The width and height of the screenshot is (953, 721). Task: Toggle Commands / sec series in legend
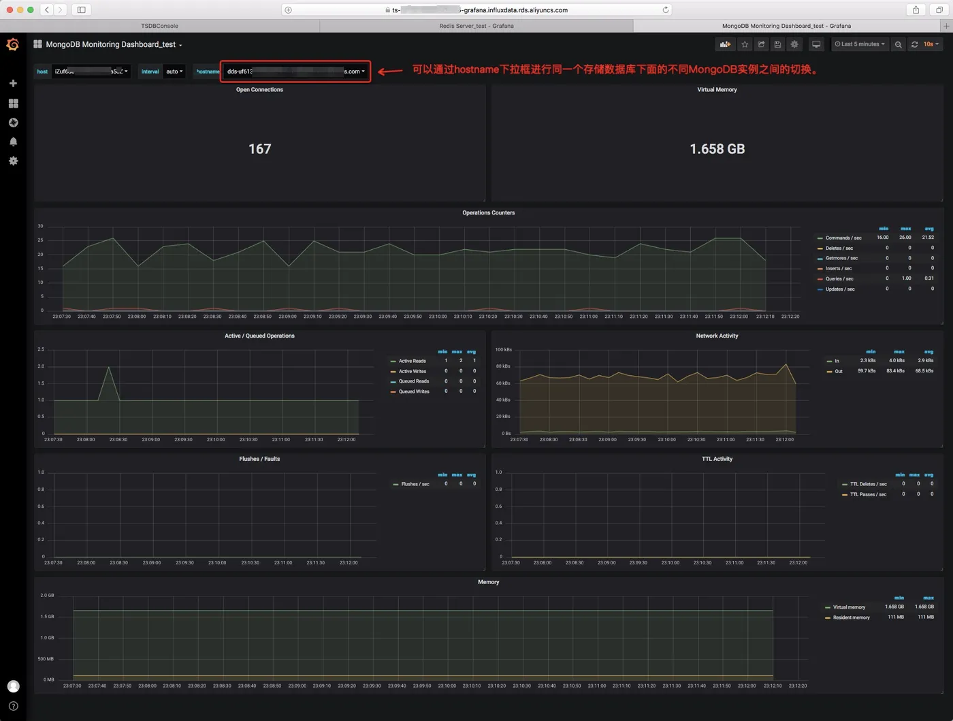pos(843,238)
